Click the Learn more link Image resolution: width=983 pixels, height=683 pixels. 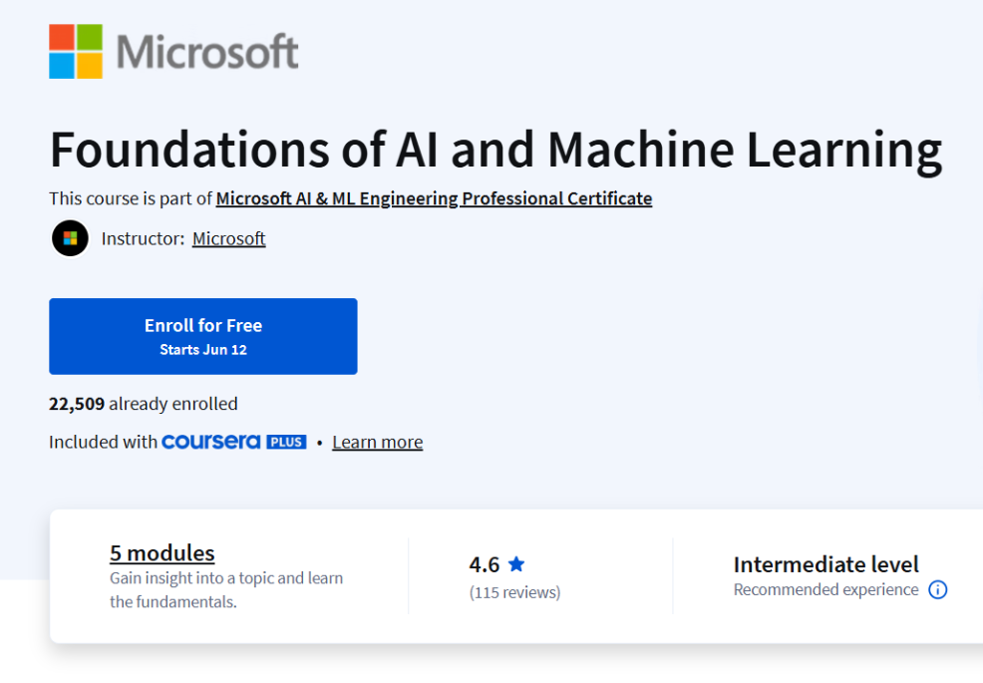377,443
